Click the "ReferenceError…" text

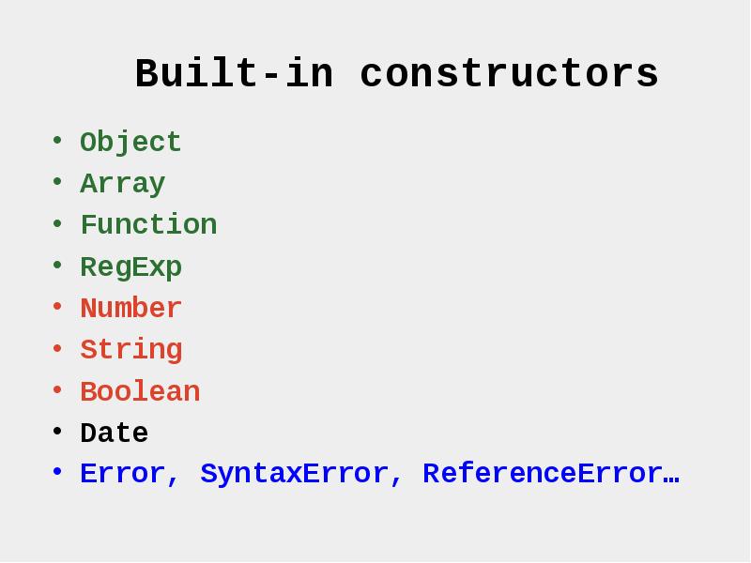click(550, 475)
